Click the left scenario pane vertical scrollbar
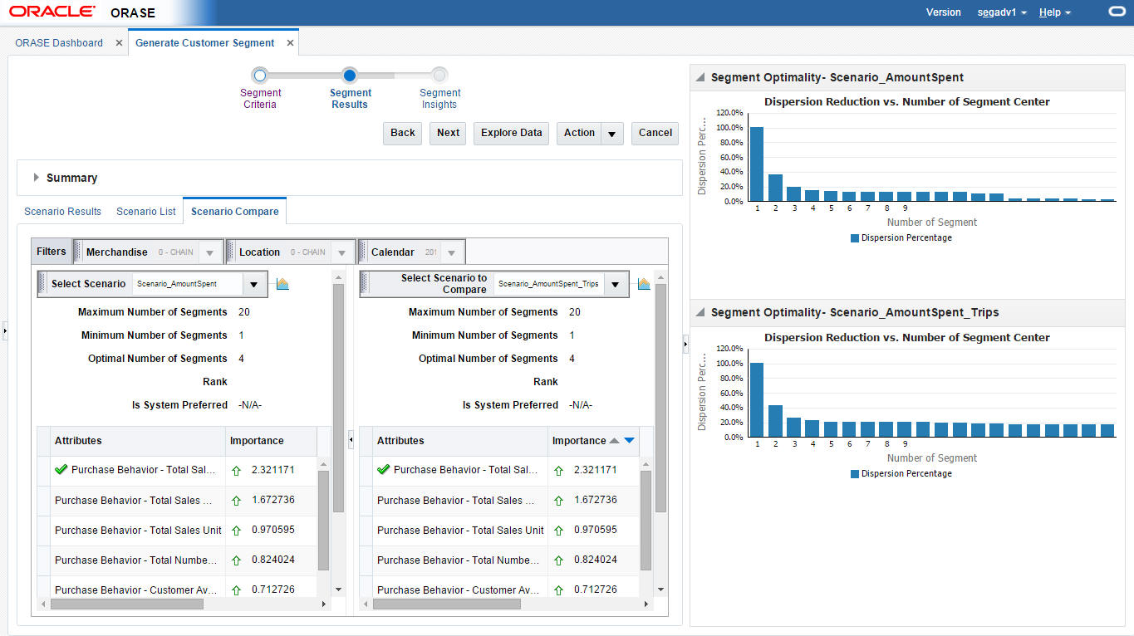 (x=338, y=399)
